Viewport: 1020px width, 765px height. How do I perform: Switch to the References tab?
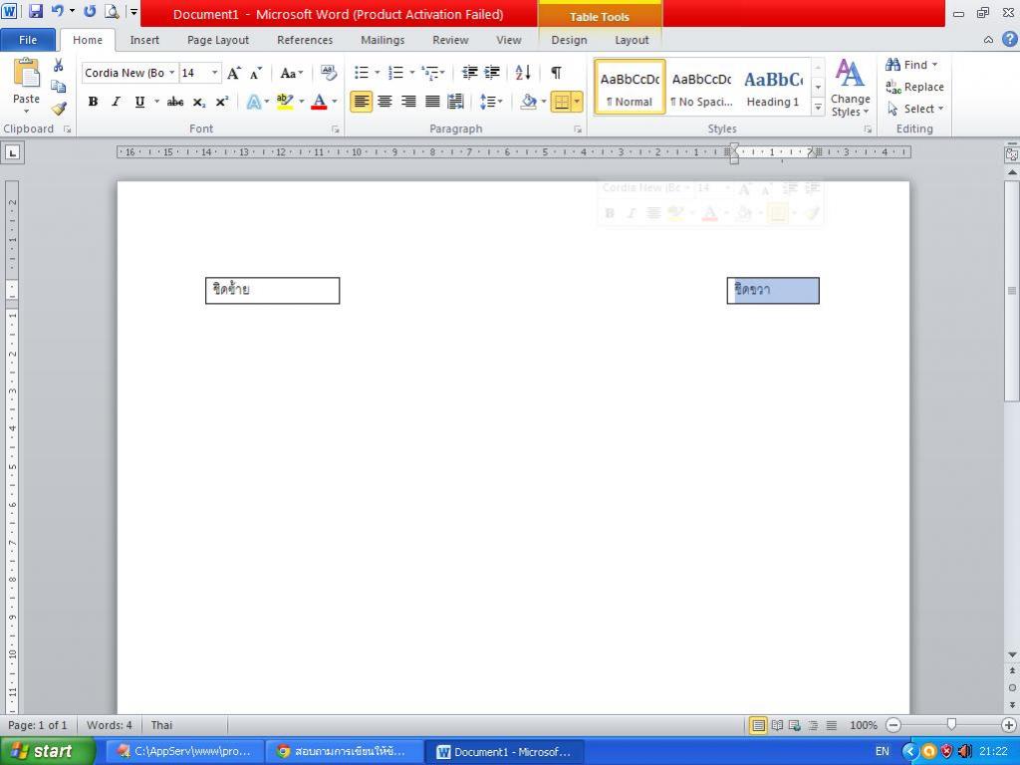(305, 40)
